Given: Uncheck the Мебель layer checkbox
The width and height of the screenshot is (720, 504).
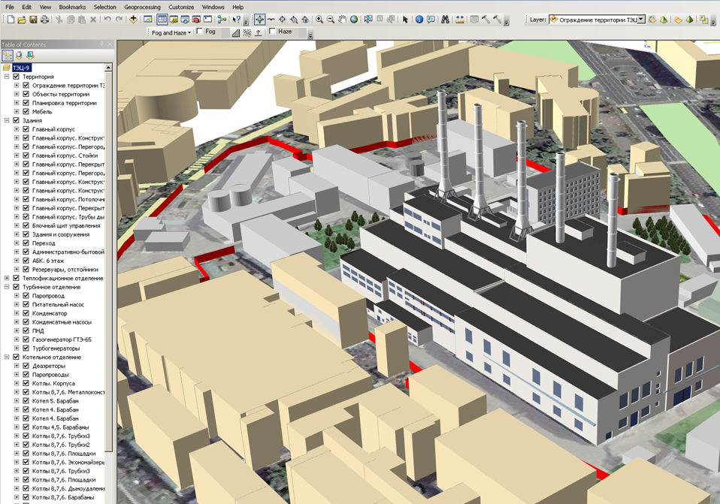Looking at the screenshot, I should 26,112.
